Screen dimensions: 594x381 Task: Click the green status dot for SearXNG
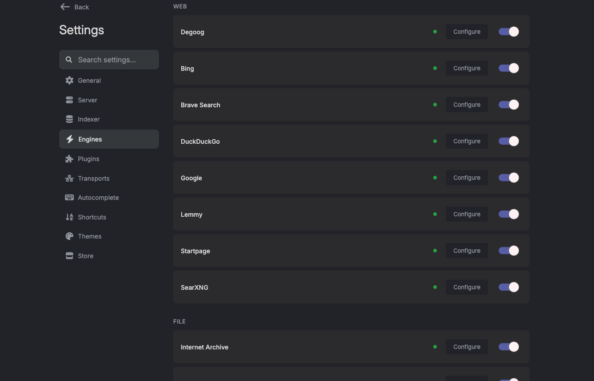(435, 287)
